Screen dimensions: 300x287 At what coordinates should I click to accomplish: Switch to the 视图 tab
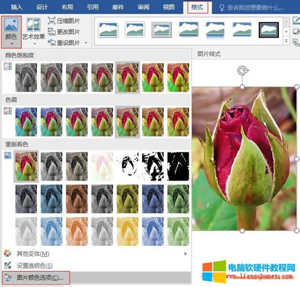(169, 7)
